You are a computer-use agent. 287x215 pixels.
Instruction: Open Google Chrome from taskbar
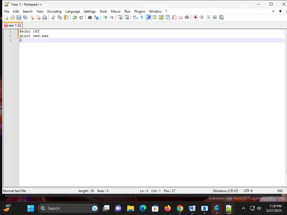[x=180, y=208]
